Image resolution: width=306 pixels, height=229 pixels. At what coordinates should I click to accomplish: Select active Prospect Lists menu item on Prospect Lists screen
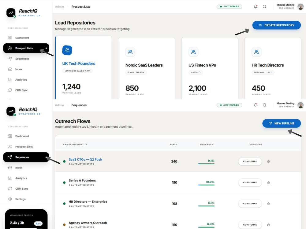coord(26,48)
